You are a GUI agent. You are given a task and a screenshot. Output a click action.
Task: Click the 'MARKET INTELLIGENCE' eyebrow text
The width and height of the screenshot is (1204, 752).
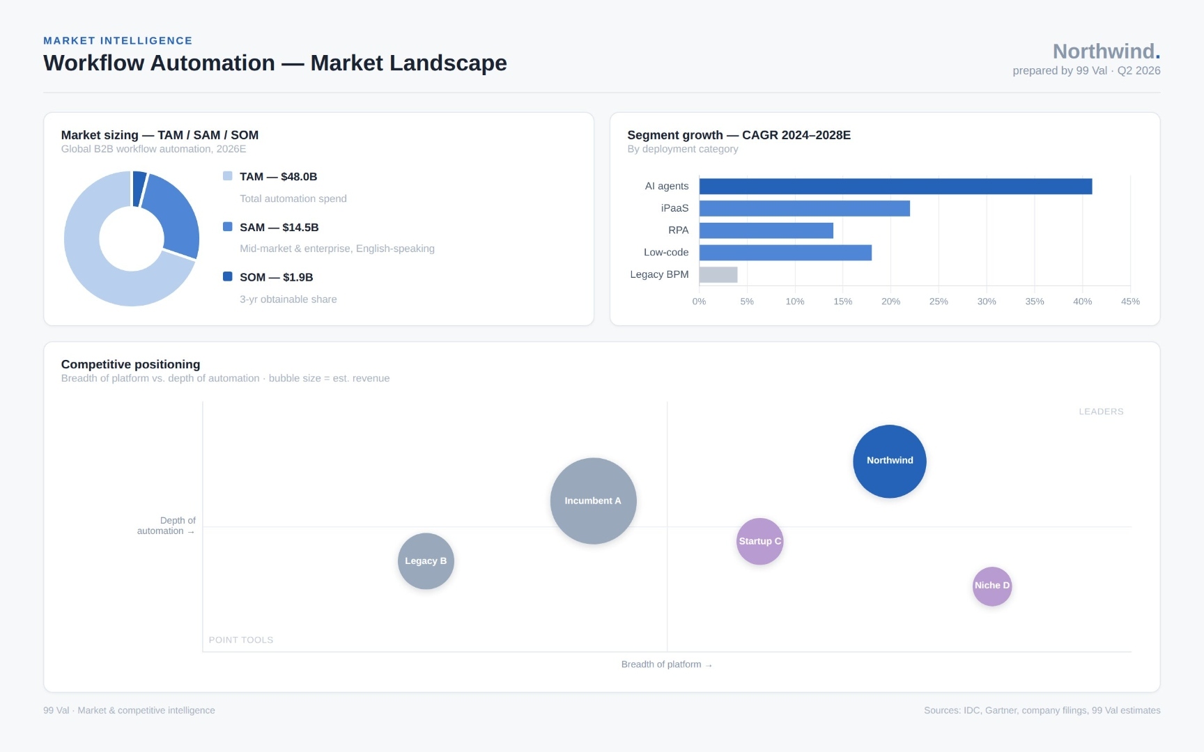118,40
